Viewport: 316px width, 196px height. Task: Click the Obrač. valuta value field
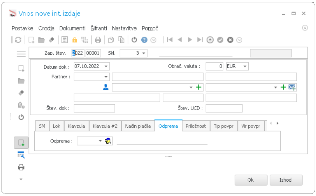pos(214,66)
